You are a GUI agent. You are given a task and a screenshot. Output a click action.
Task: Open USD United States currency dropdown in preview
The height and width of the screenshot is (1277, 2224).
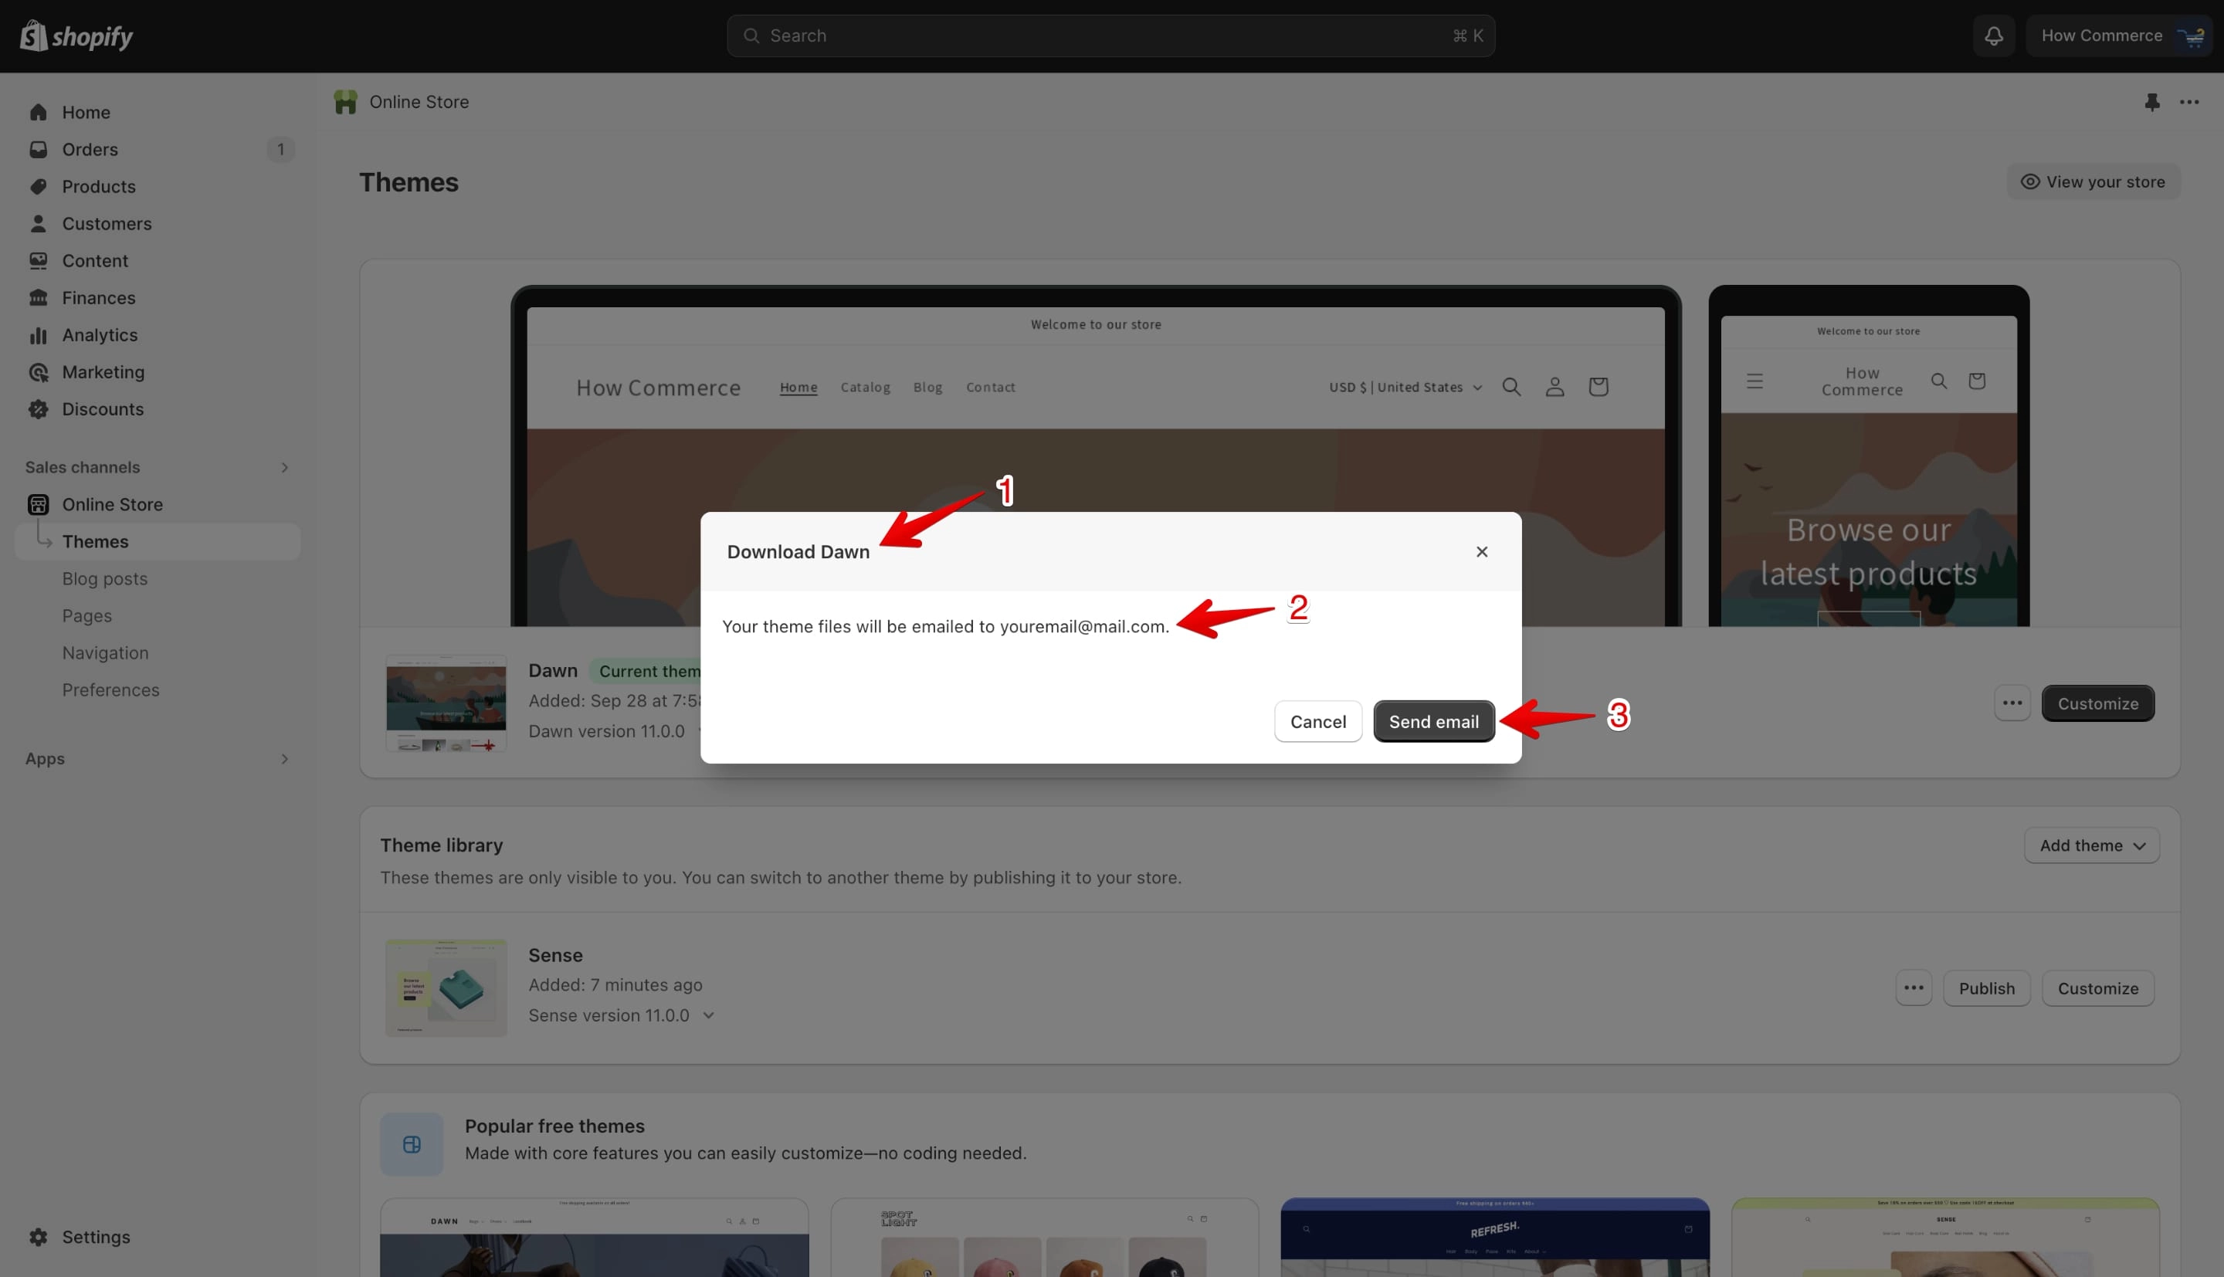pos(1405,387)
